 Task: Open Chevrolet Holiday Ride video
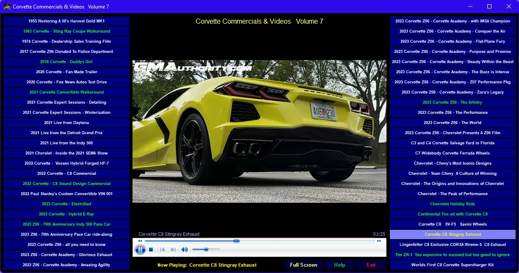[453, 204]
